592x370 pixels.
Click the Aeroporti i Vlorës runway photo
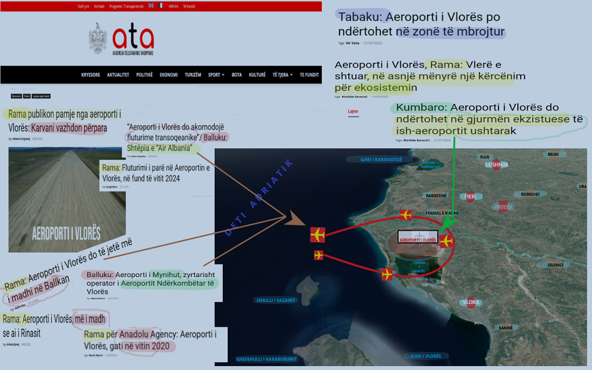pyautogui.click(x=67, y=199)
